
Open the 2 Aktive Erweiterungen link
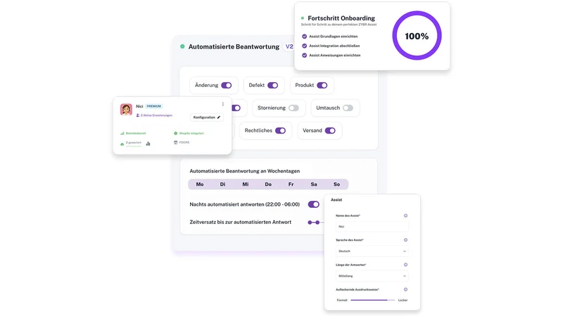[x=154, y=115]
